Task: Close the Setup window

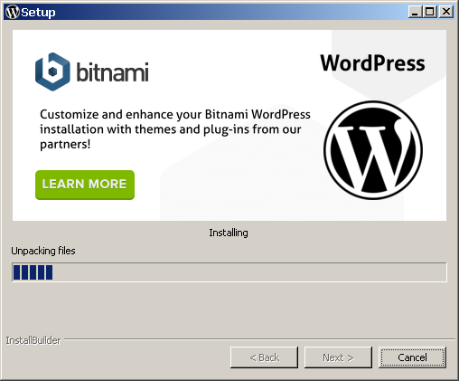Action: click(446, 12)
